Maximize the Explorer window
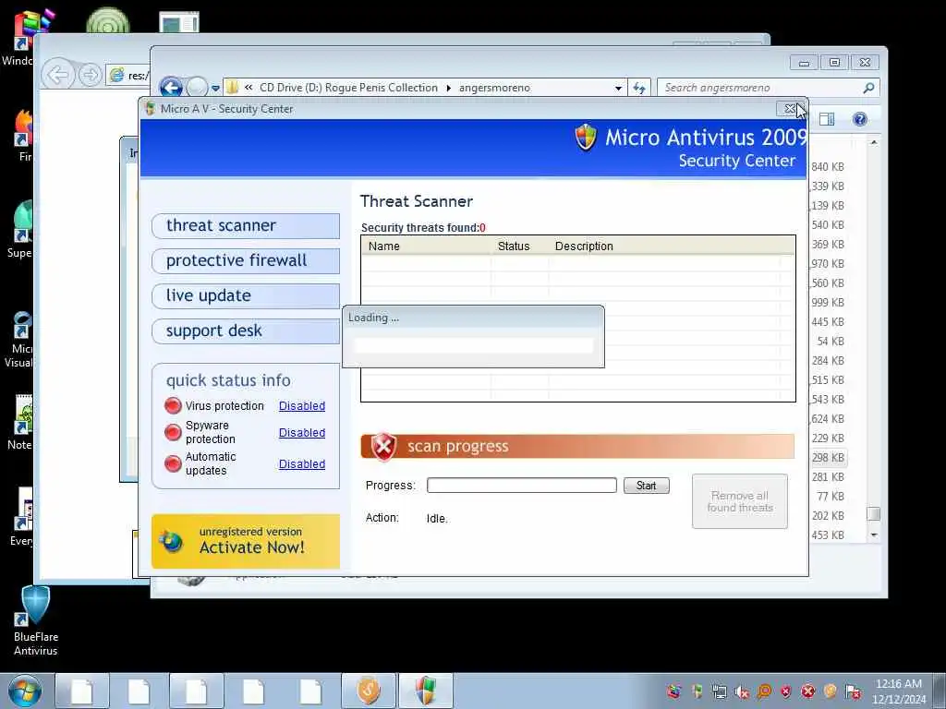This screenshot has height=709, width=946. tap(834, 63)
